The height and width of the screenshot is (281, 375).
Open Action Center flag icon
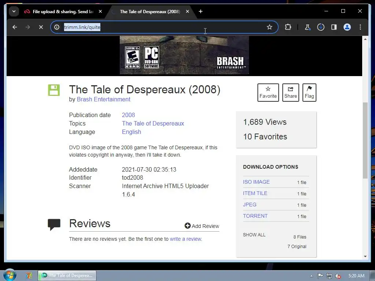pyautogui.click(x=320, y=276)
